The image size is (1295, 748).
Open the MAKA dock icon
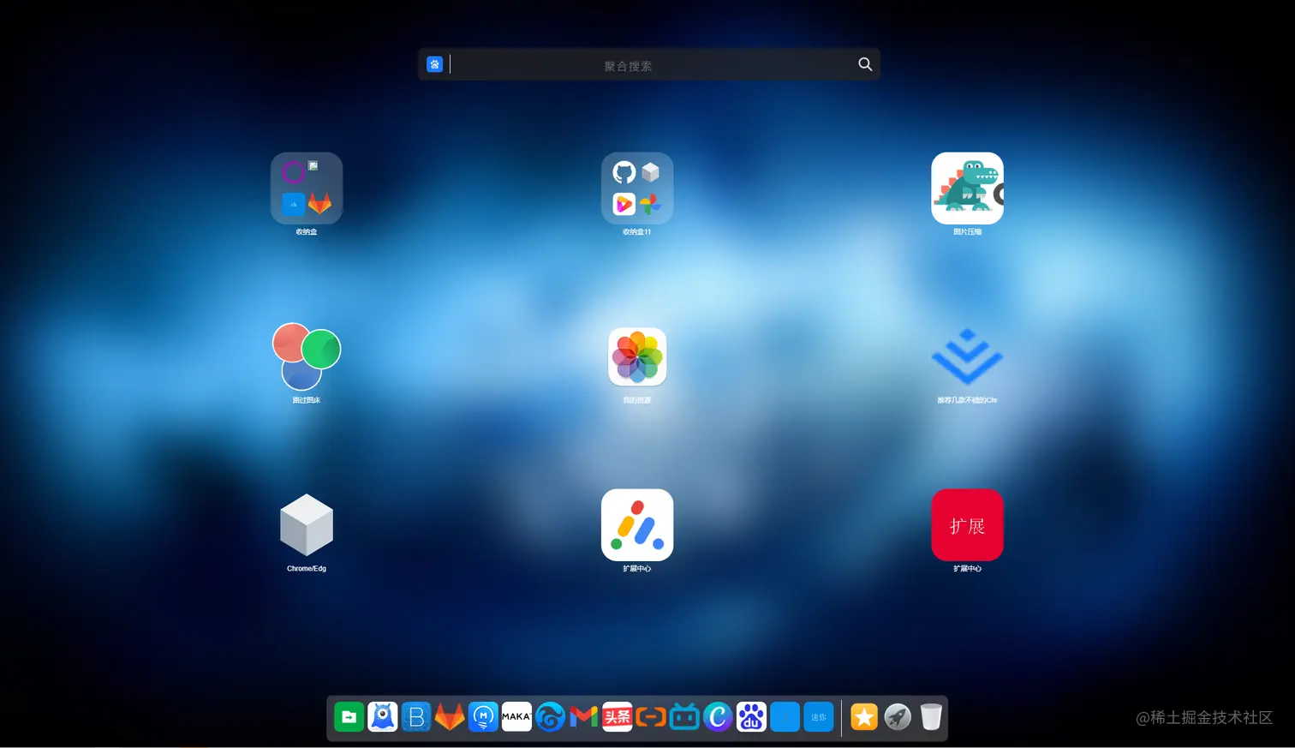point(516,717)
